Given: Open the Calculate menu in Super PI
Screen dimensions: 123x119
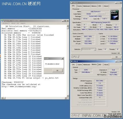Looking at the screenshot, I should pyautogui.click(x=6, y=23).
